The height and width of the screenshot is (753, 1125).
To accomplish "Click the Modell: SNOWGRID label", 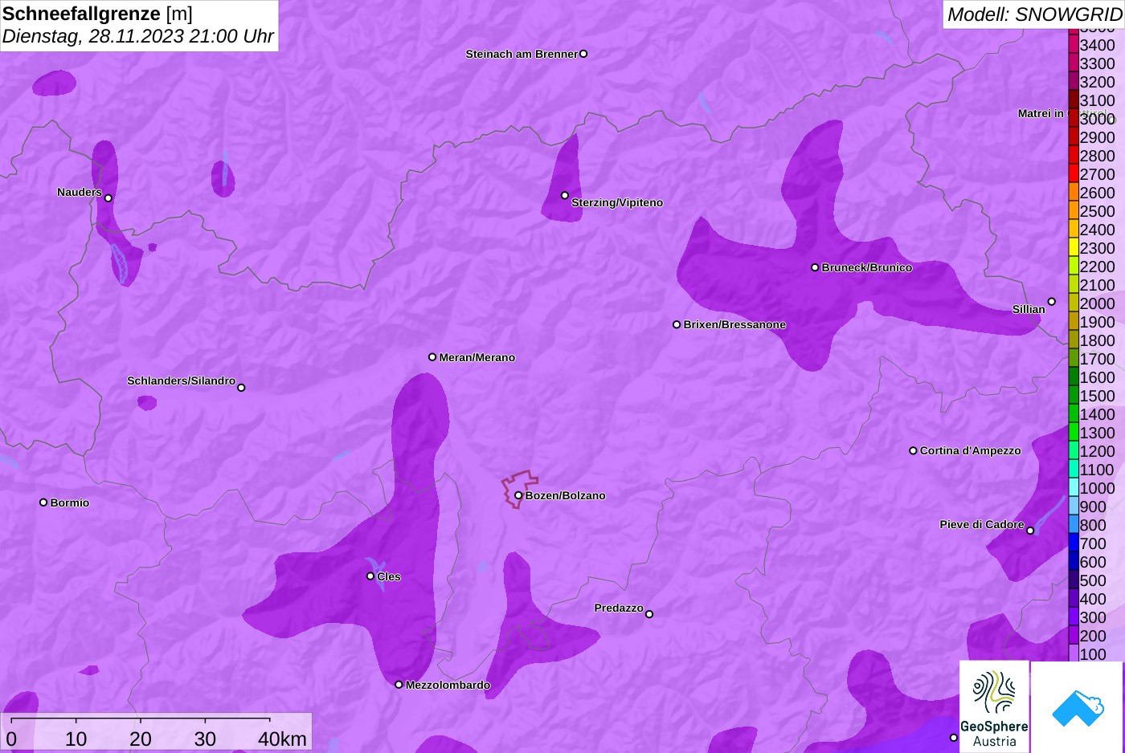I will coord(1034,14).
